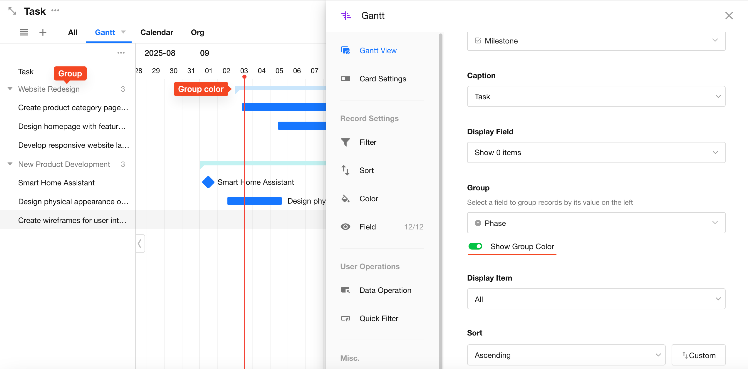Collapse the Website Redesign group
The width and height of the screenshot is (748, 369).
coord(10,89)
